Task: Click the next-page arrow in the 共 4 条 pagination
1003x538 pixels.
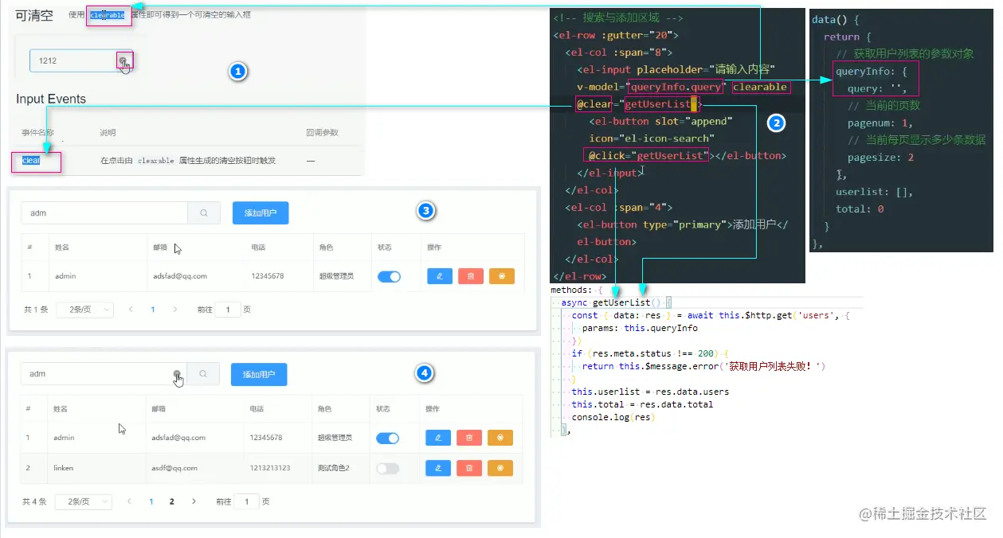Action: click(x=193, y=501)
